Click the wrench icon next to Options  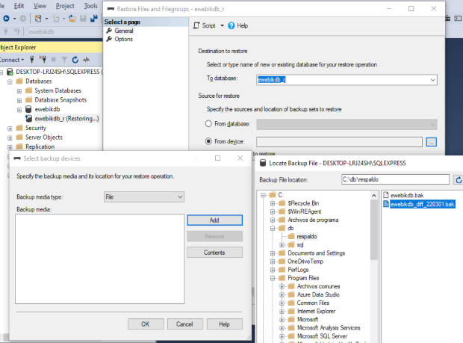tap(109, 39)
